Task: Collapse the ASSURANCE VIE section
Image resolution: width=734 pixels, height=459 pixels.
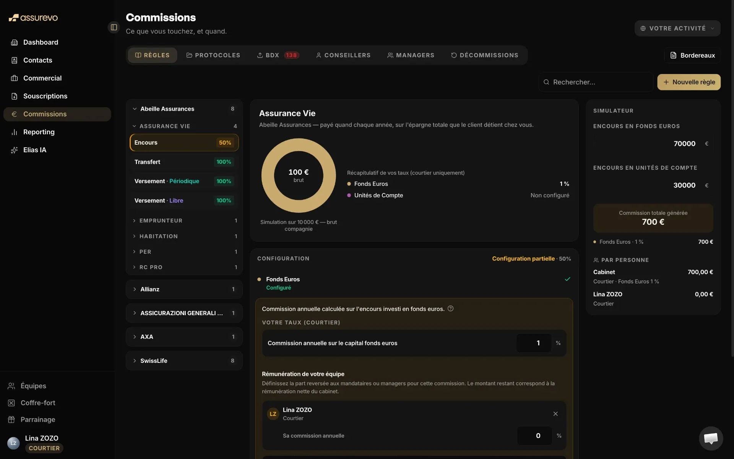Action: pos(184,126)
